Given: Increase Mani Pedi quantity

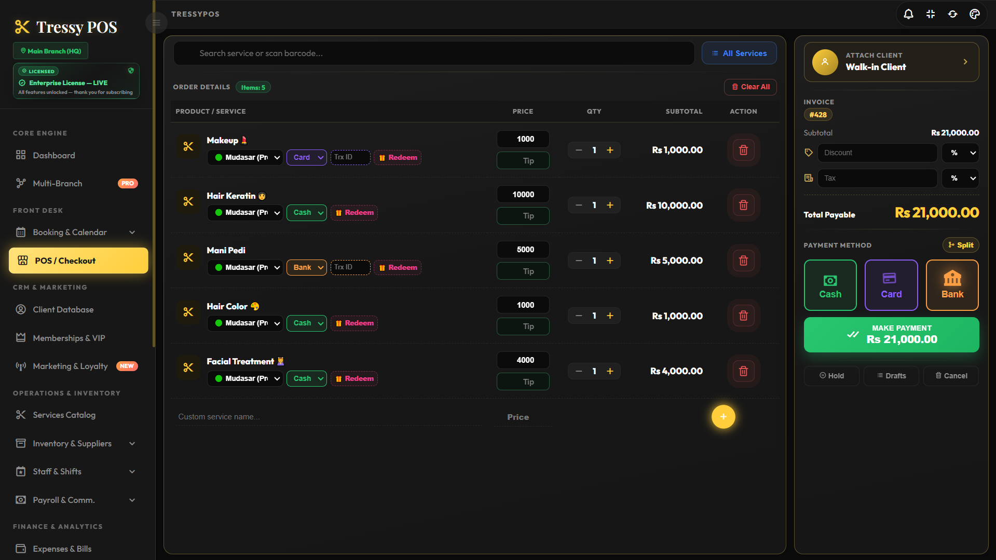Looking at the screenshot, I should [x=610, y=261].
